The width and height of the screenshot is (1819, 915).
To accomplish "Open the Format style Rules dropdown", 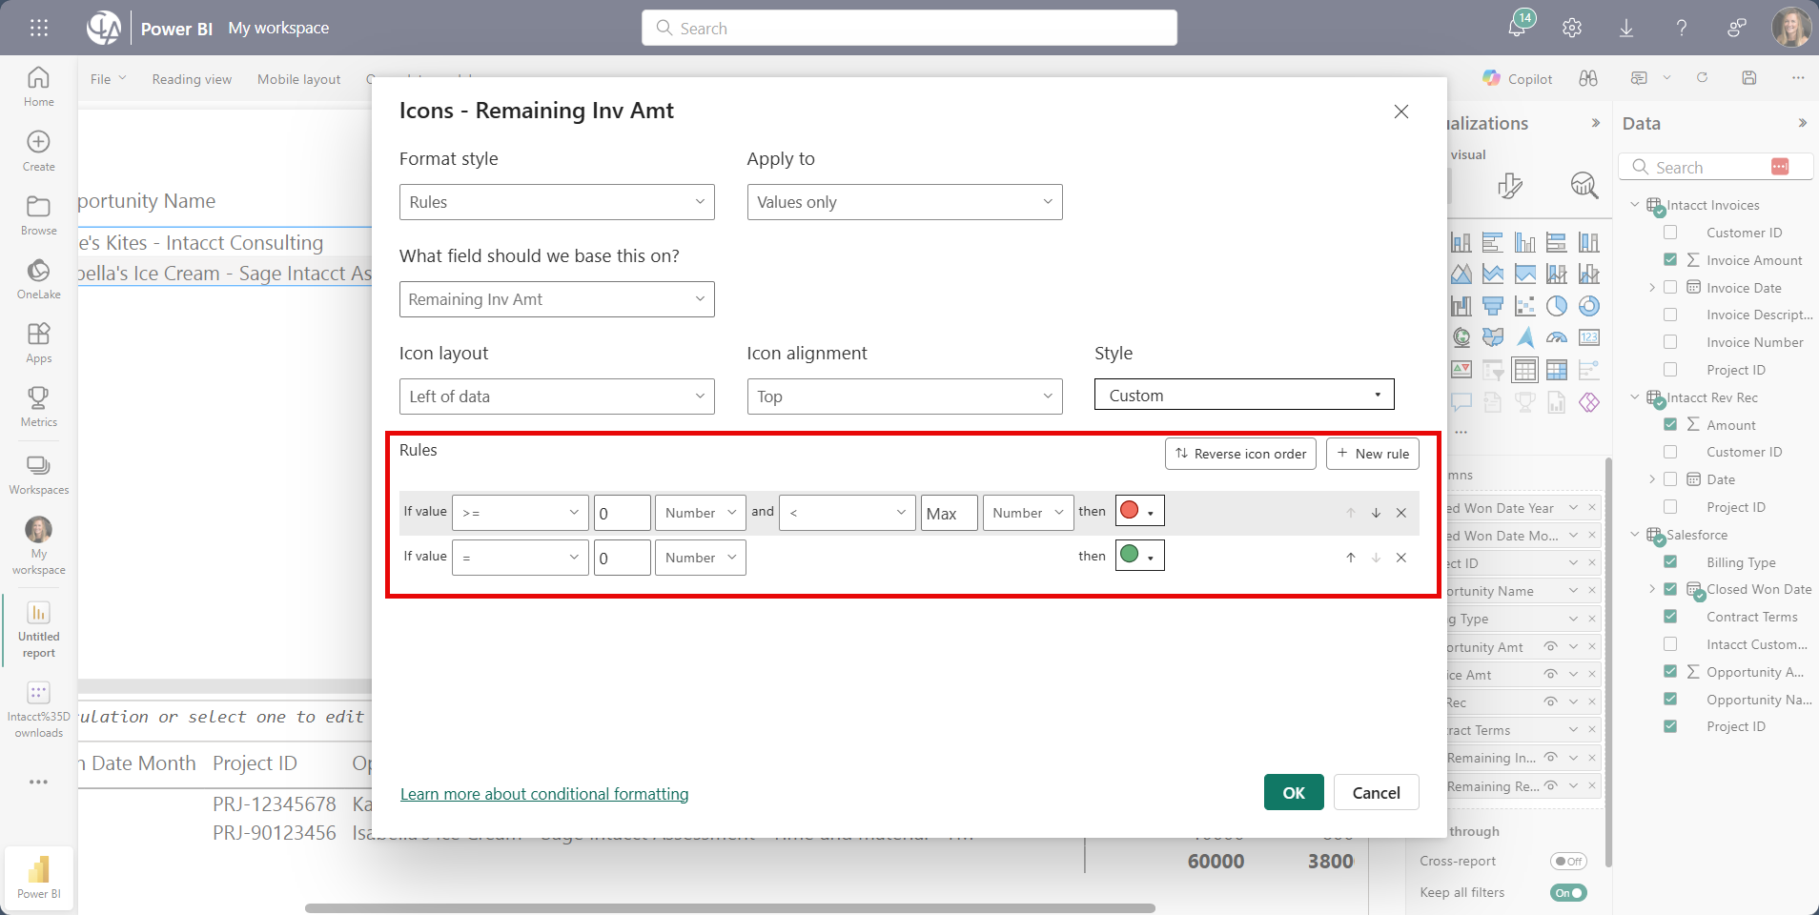I will (557, 202).
